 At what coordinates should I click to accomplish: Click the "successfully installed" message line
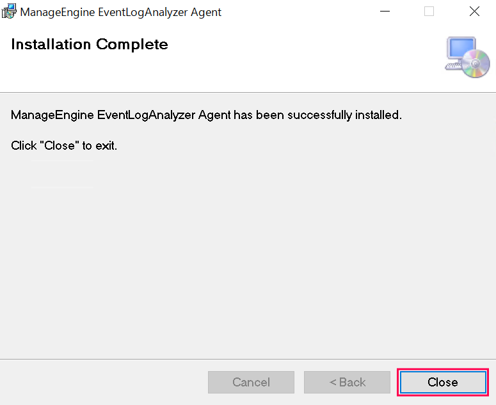point(206,116)
